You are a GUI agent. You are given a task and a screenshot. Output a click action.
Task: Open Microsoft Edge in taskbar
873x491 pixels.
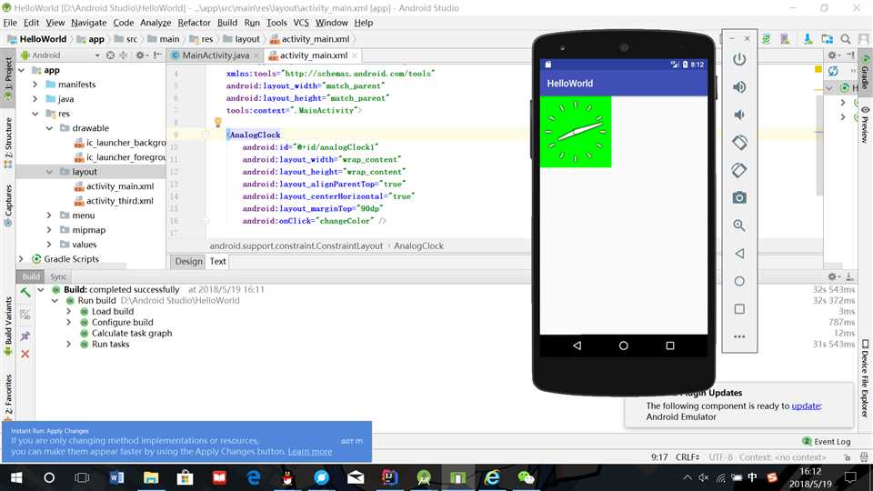click(x=254, y=477)
